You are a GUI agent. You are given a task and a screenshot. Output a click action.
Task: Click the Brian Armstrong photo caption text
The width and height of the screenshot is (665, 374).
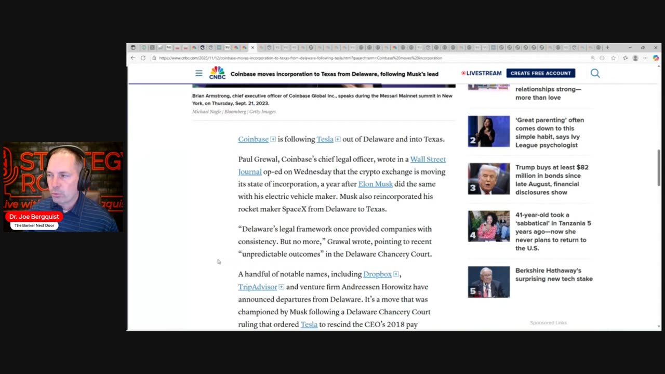[x=322, y=99]
